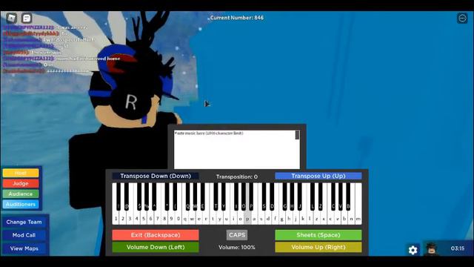Click the Mod Call button
The width and height of the screenshot is (474, 267).
click(x=24, y=235)
